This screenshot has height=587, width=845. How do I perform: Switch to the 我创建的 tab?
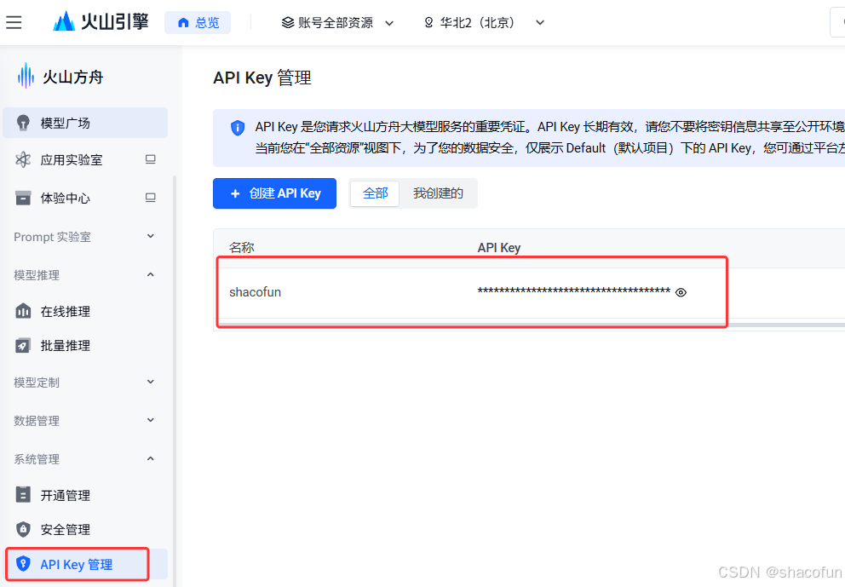click(438, 193)
